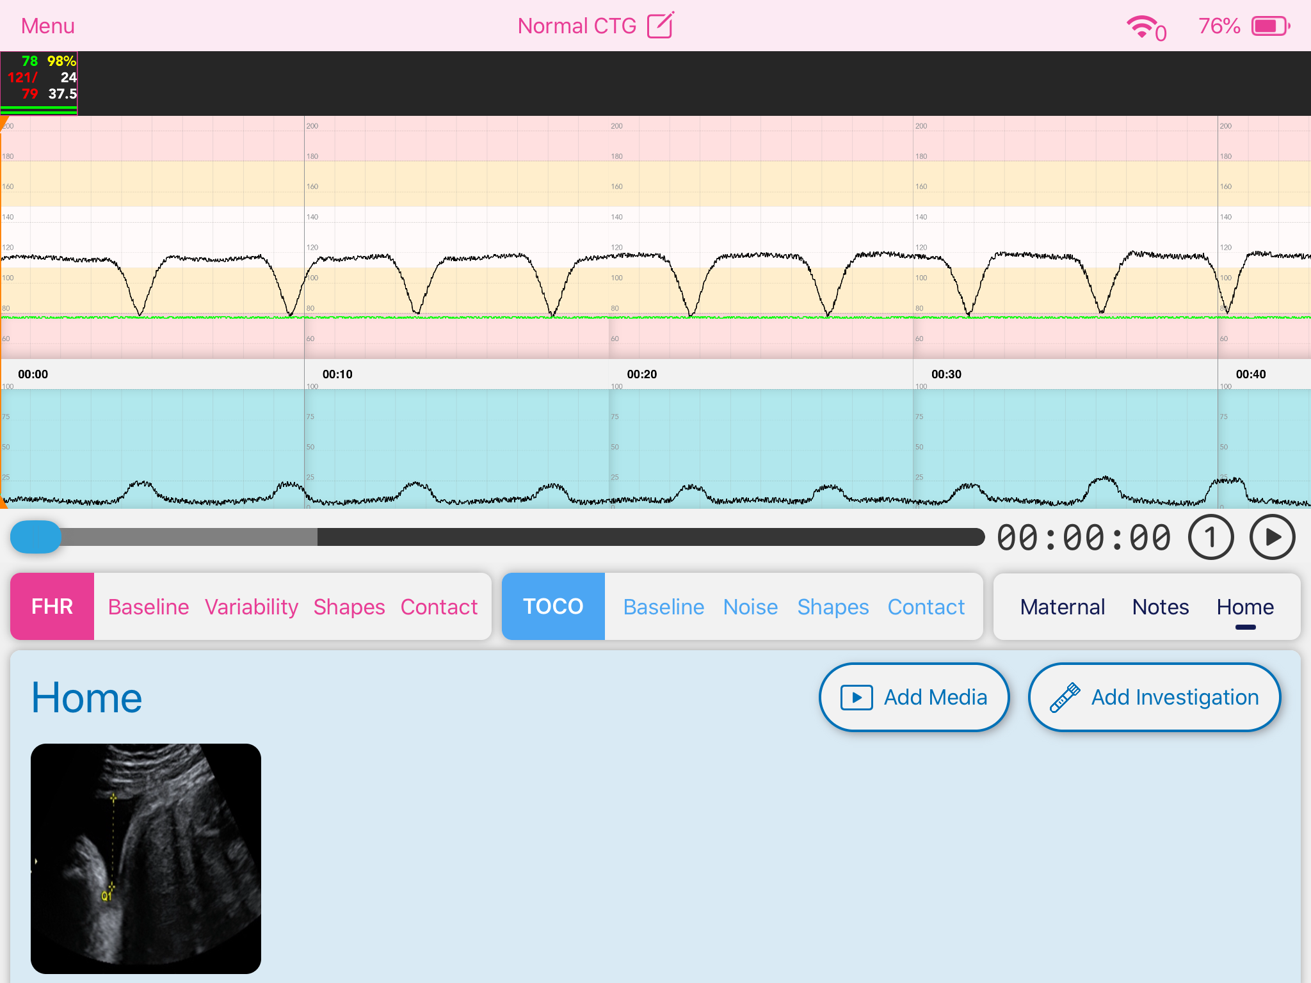Open FHR Shapes tab
The width and height of the screenshot is (1311, 983).
(349, 606)
